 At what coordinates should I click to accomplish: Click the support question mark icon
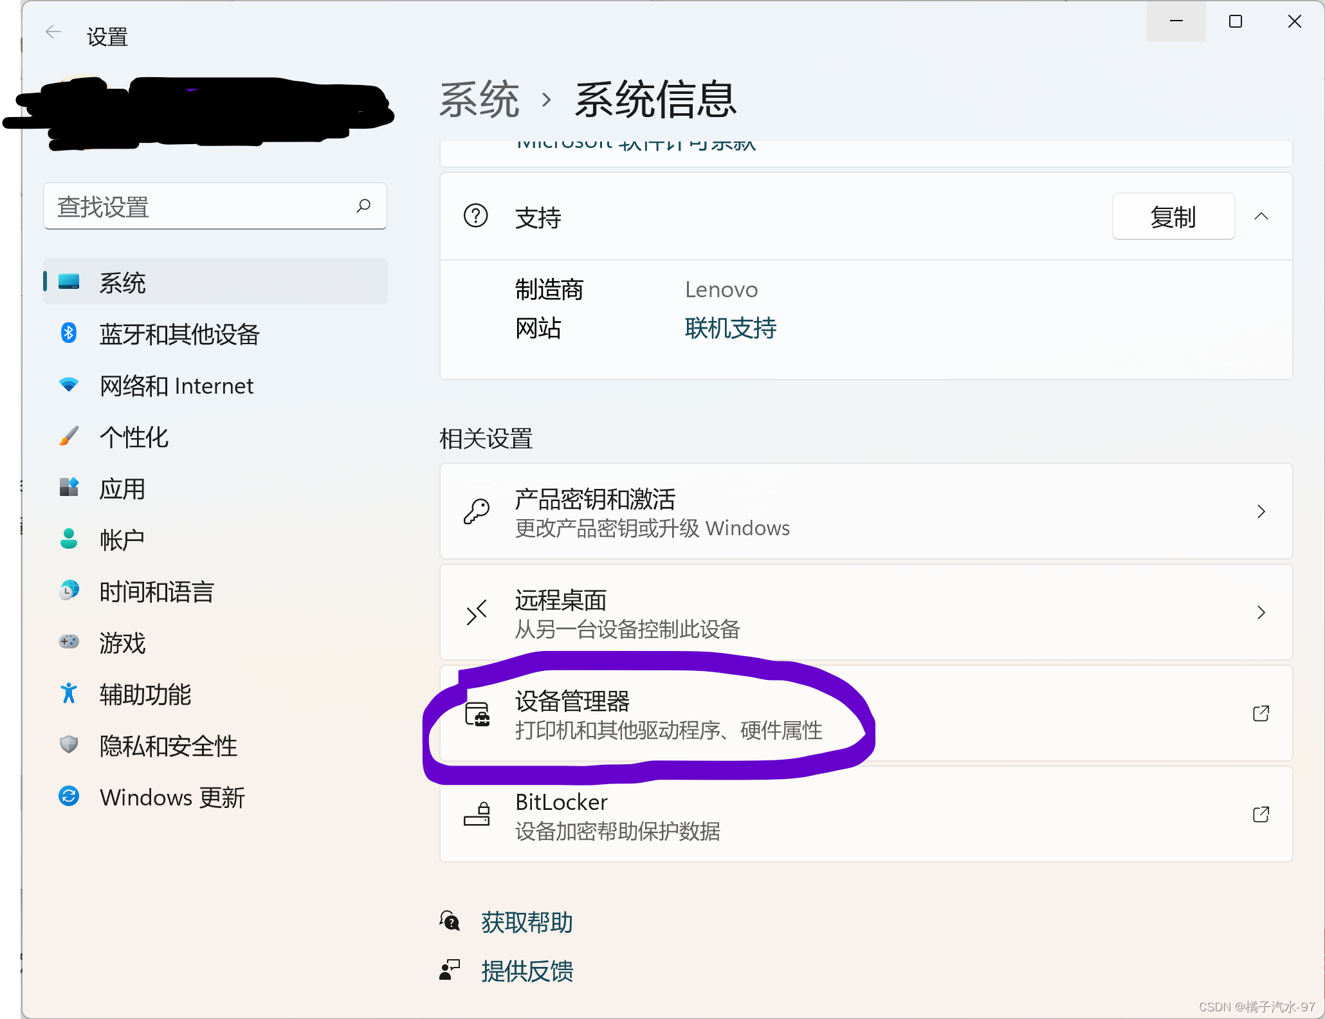tap(476, 216)
